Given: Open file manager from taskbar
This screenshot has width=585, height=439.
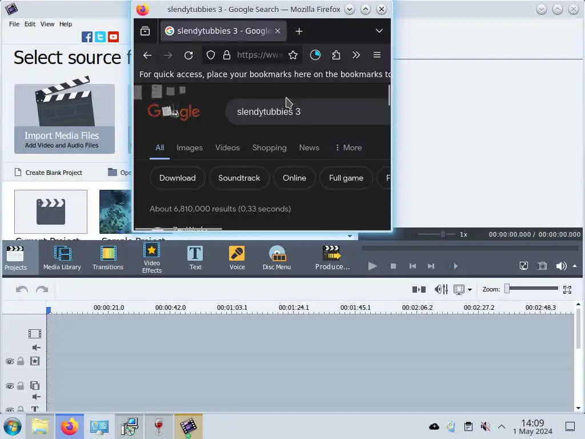Looking at the screenshot, I should (40, 426).
